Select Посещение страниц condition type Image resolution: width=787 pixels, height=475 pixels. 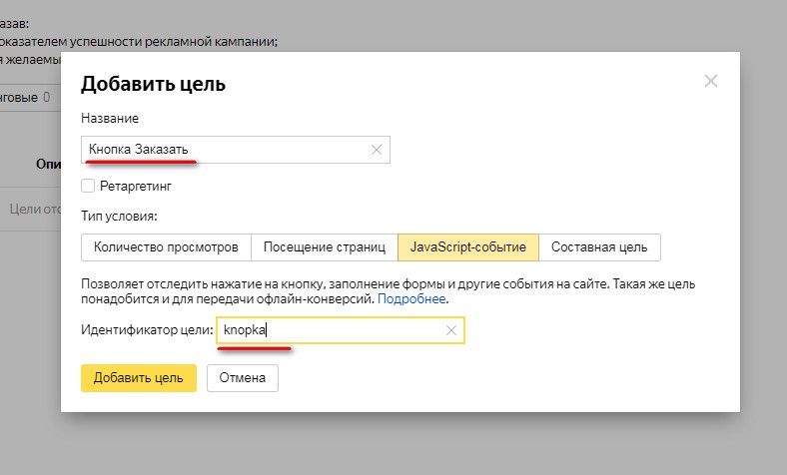point(324,246)
